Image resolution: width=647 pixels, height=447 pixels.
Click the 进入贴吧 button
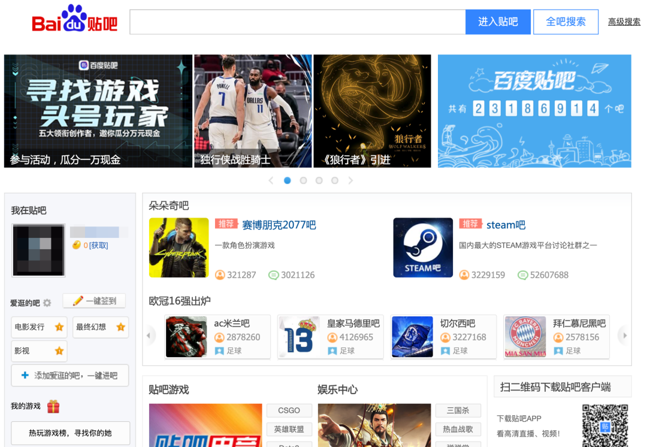point(498,22)
